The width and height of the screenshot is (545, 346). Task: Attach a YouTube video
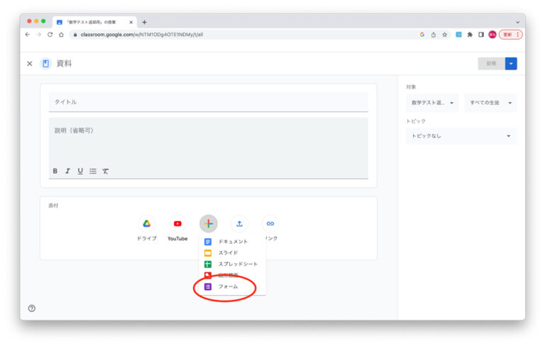pos(177,223)
